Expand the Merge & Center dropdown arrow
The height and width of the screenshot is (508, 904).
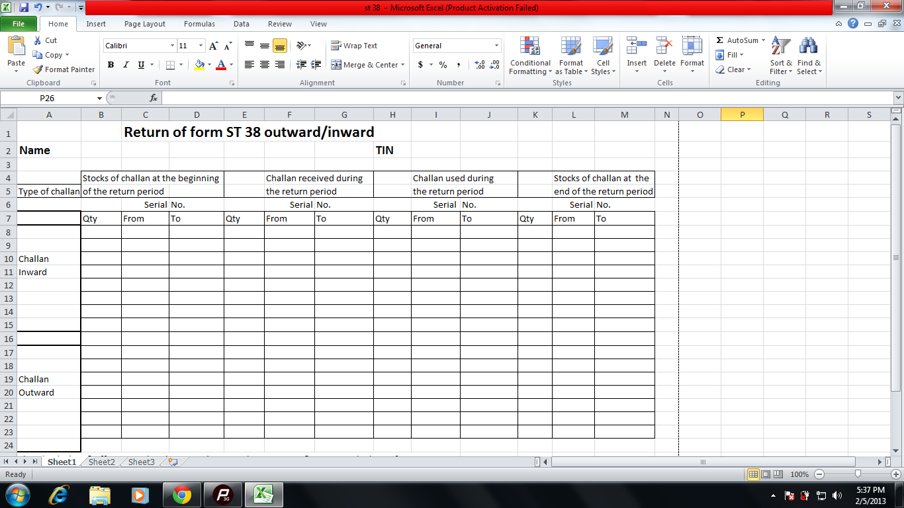402,65
